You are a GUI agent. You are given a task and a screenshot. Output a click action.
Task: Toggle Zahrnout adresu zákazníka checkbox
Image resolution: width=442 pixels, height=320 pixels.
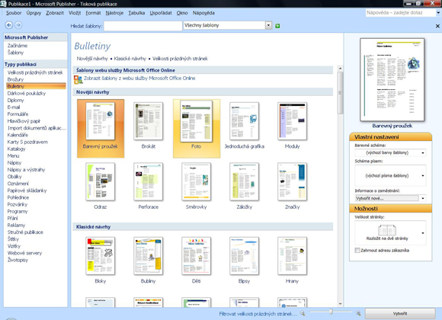click(357, 250)
